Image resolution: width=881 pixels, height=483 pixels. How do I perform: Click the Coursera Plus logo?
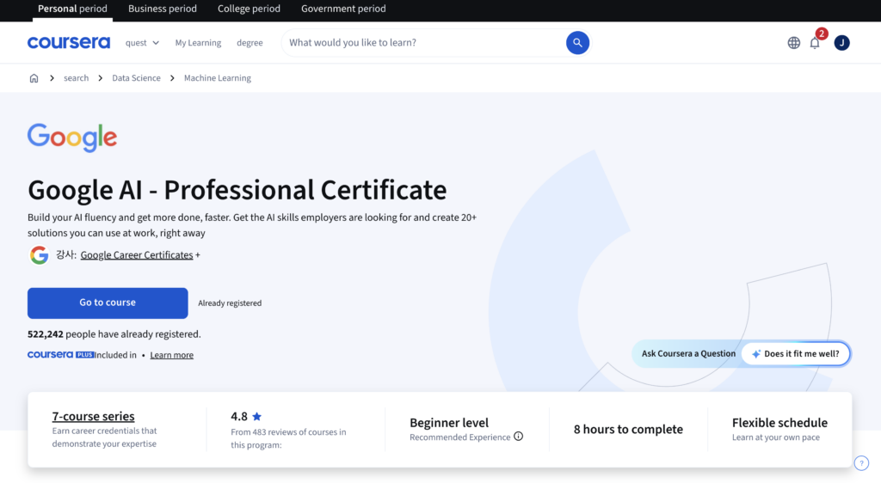(61, 355)
